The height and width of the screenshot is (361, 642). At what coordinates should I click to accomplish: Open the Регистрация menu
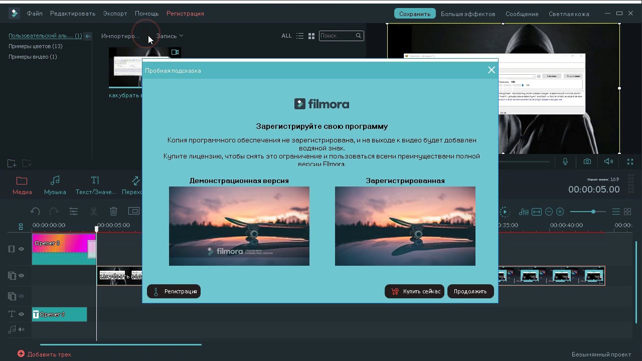pos(185,14)
